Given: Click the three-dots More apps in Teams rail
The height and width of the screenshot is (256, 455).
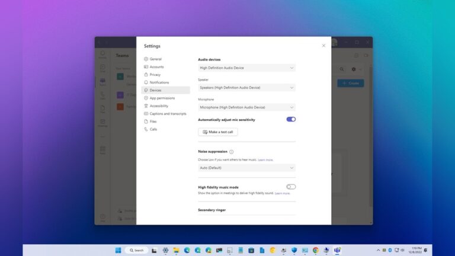Looking at the screenshot, I should [x=102, y=136].
